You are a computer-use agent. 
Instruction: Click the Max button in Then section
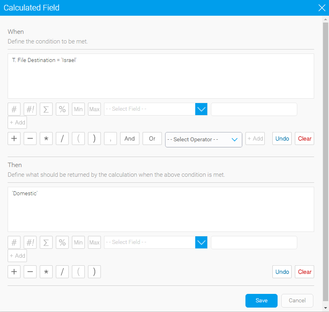[94, 242]
